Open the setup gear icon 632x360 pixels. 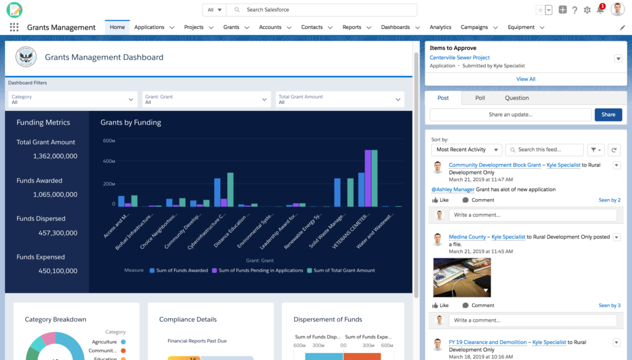coord(588,10)
